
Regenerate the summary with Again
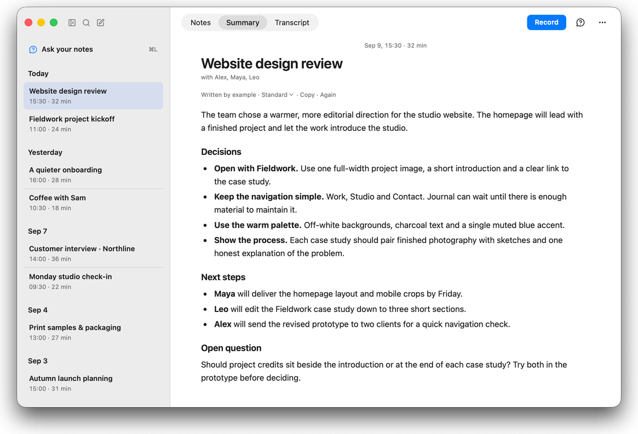click(x=328, y=95)
